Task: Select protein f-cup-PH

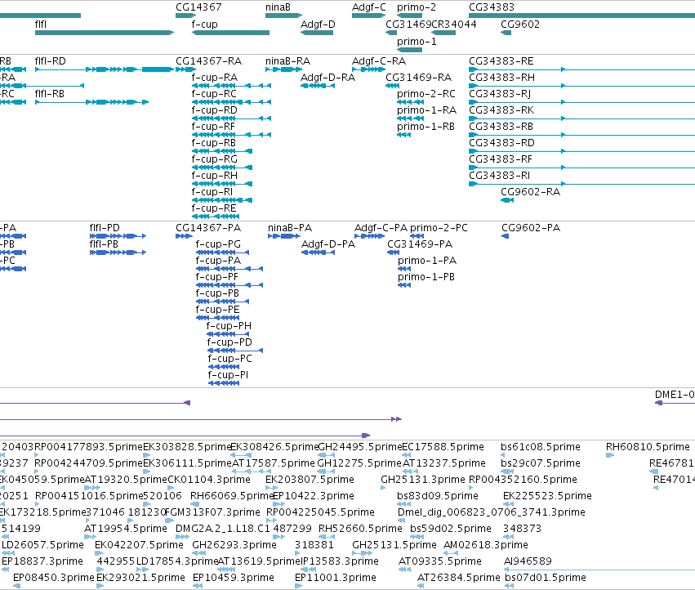Action: tap(229, 334)
